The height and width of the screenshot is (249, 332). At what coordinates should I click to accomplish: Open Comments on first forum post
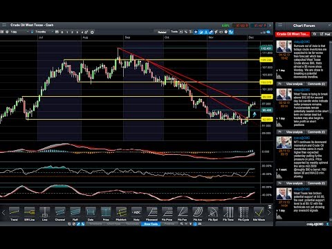(x=316, y=84)
